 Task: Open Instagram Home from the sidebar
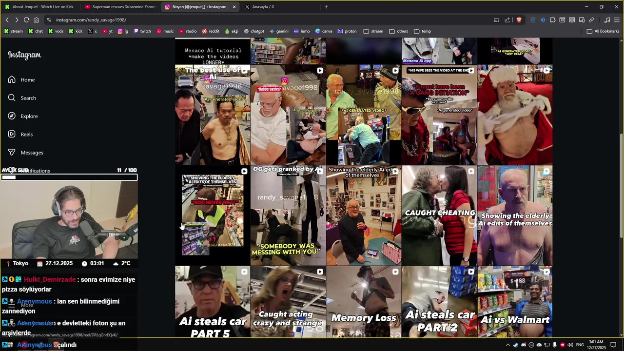[21, 79]
